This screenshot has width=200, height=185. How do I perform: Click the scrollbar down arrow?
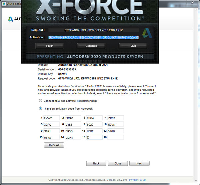[196, 181]
